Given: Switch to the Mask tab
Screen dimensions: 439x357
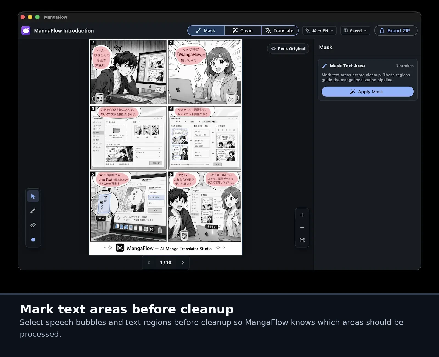Looking at the screenshot, I should coord(206,31).
